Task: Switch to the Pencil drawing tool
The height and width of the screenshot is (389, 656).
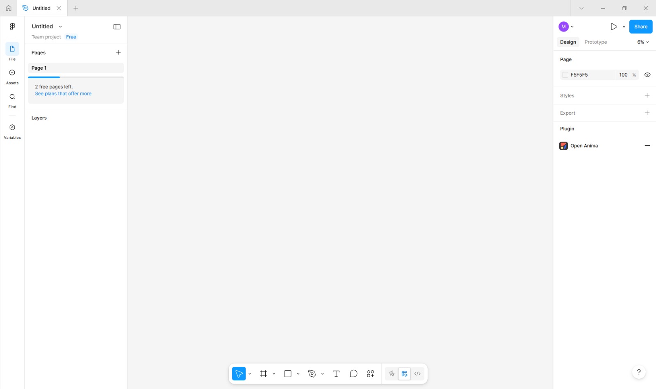Action: 391,373
